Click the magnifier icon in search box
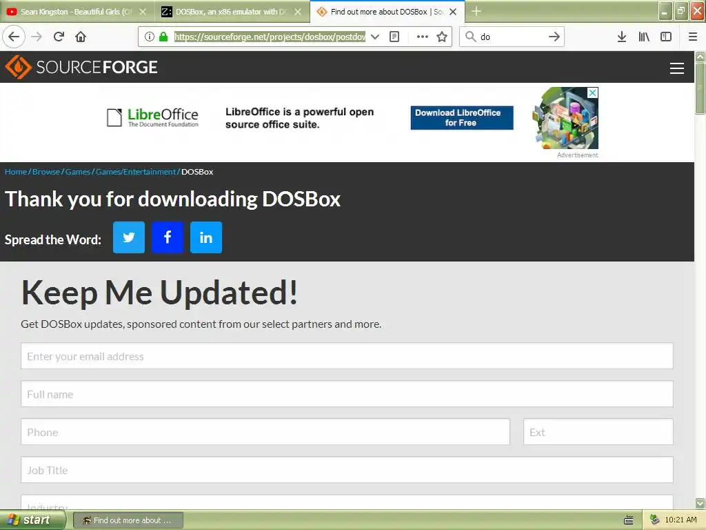The height and width of the screenshot is (530, 706). [470, 37]
